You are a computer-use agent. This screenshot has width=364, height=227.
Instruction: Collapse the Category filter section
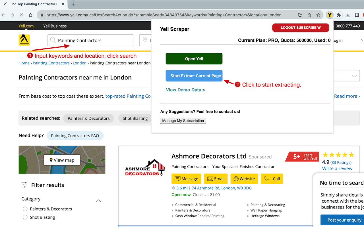(x=98, y=201)
